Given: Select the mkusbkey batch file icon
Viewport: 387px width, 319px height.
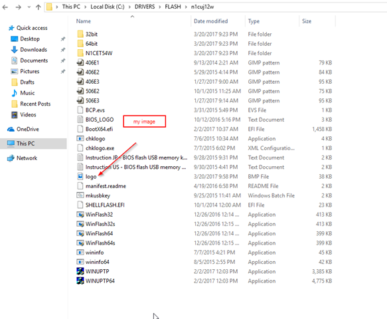Looking at the screenshot, I should point(80,195).
